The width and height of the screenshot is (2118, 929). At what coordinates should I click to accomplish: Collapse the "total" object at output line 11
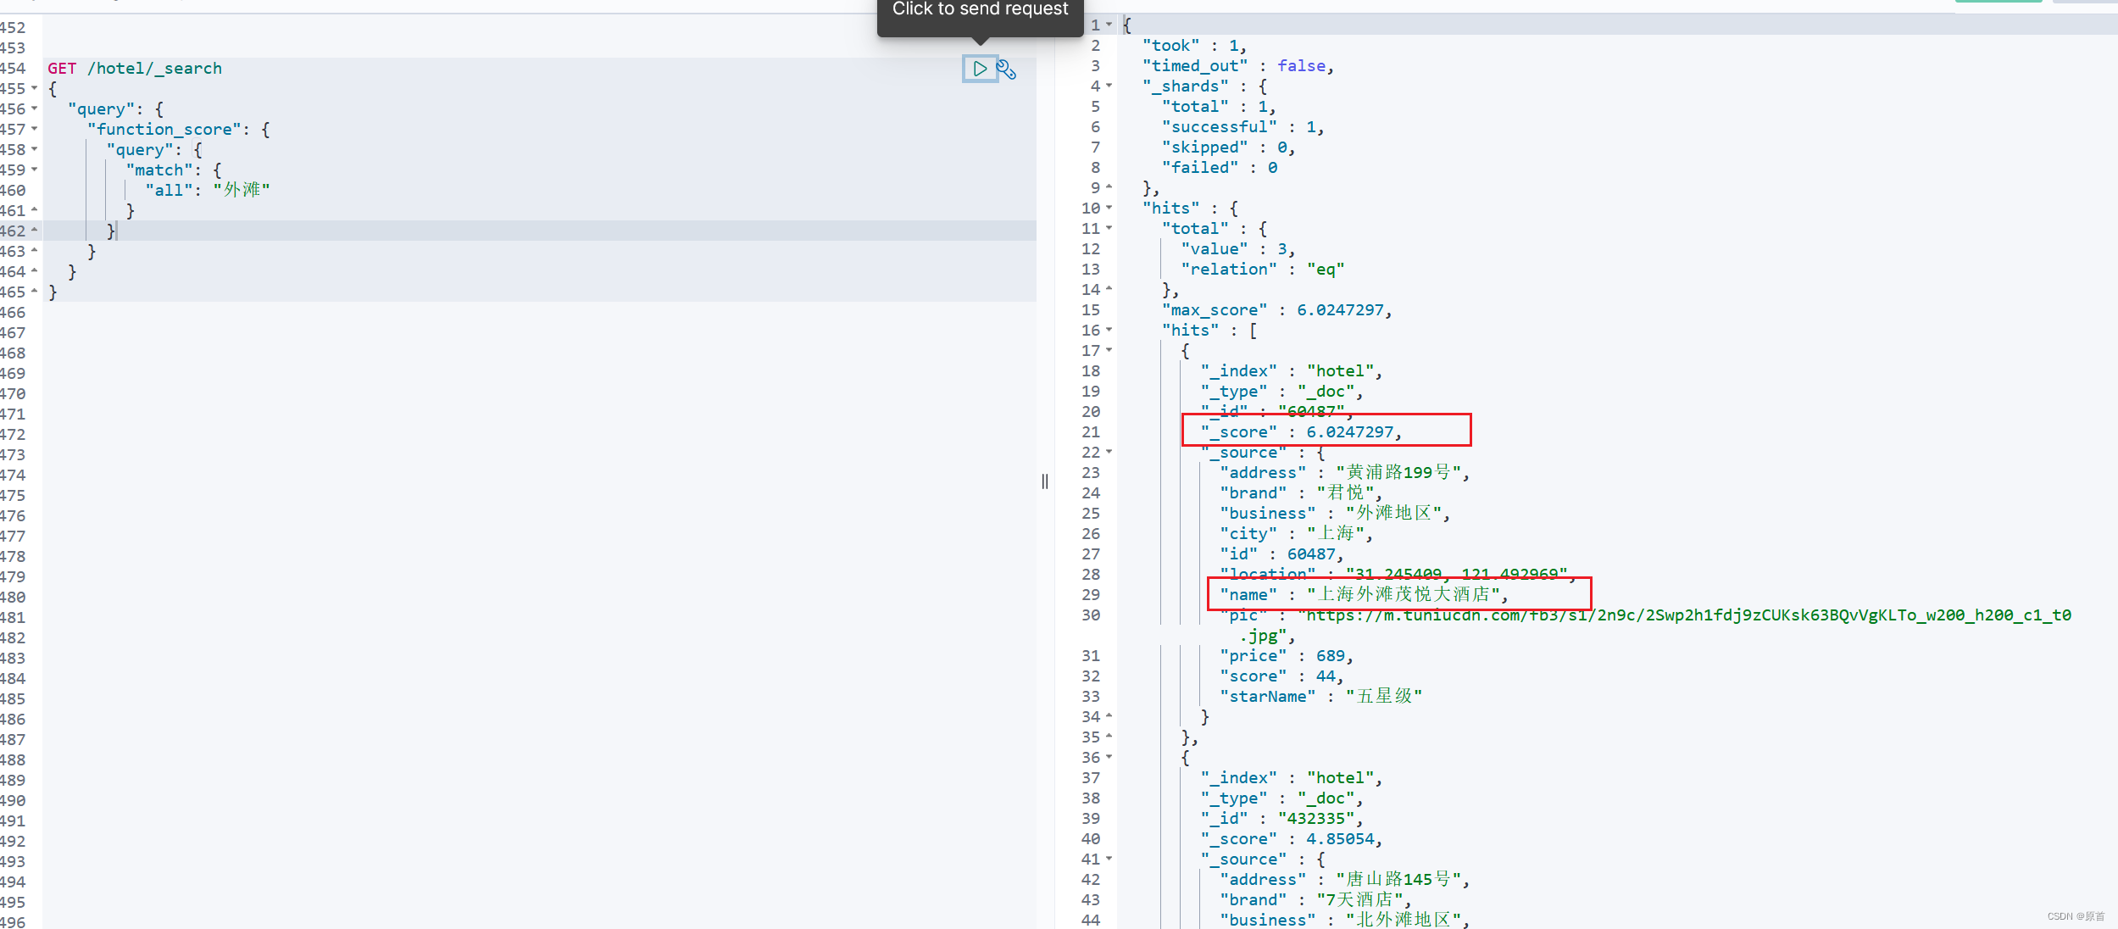[x=1109, y=228]
